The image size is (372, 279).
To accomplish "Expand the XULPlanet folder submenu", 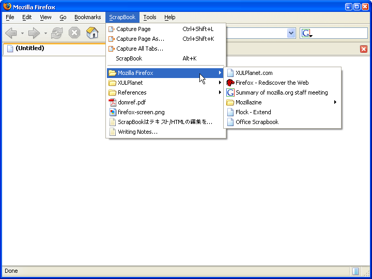I will click(166, 83).
